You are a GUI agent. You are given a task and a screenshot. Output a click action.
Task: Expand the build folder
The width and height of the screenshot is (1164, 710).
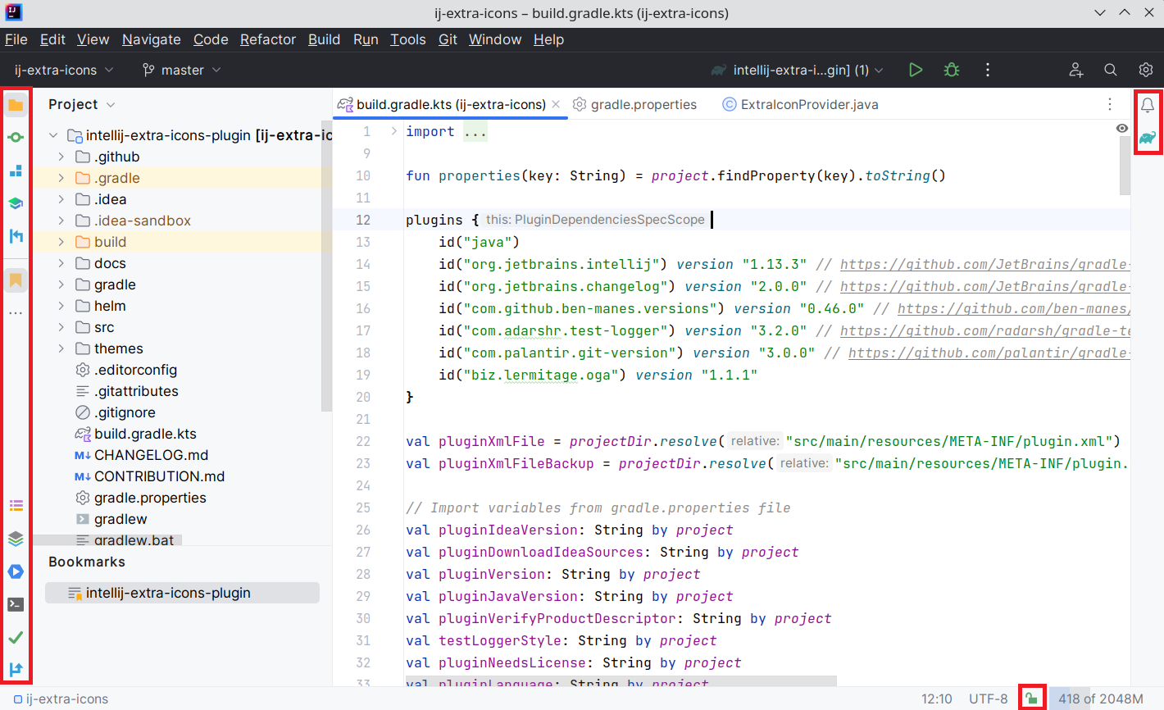coord(61,242)
